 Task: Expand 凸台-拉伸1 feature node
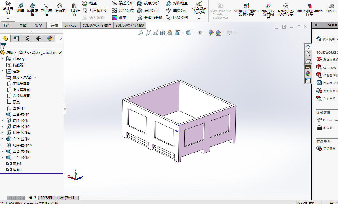pyautogui.click(x=3, y=114)
